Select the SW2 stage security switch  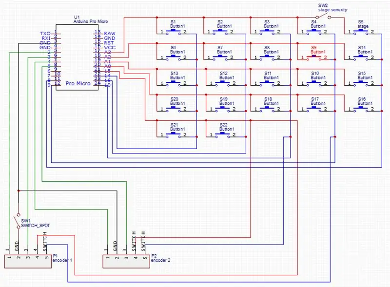[x=323, y=17]
